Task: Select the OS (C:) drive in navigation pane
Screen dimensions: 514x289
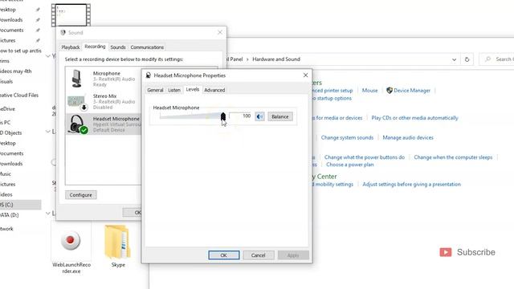Action: point(20,205)
